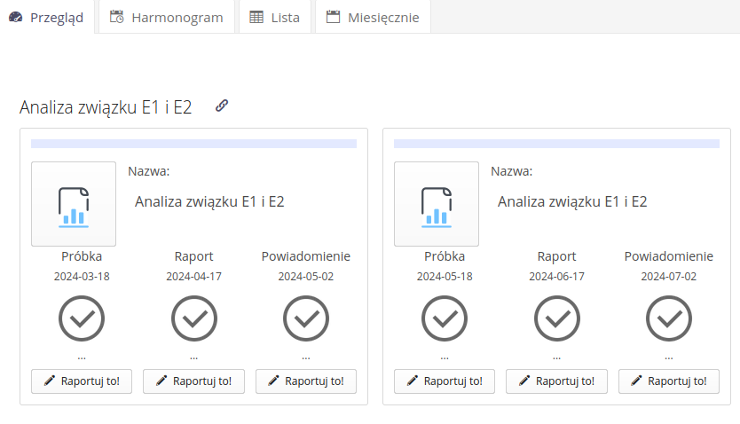Click the Próbka checkmark dated 2024-03-18
The height and width of the screenshot is (424, 740).
tap(82, 318)
